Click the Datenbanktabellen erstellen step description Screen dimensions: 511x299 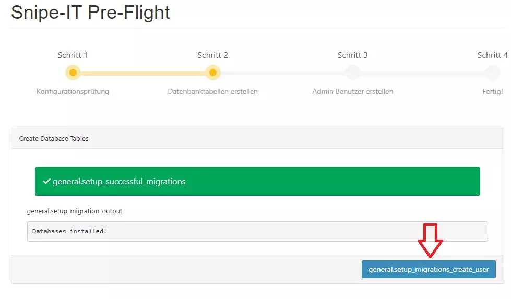click(212, 92)
